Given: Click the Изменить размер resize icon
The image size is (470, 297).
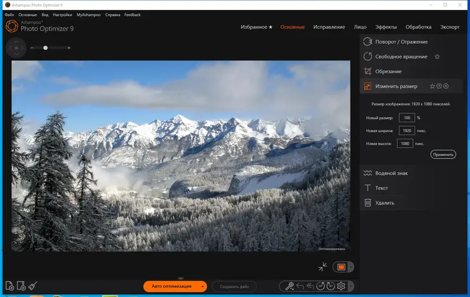Looking at the screenshot, I should pyautogui.click(x=368, y=86).
